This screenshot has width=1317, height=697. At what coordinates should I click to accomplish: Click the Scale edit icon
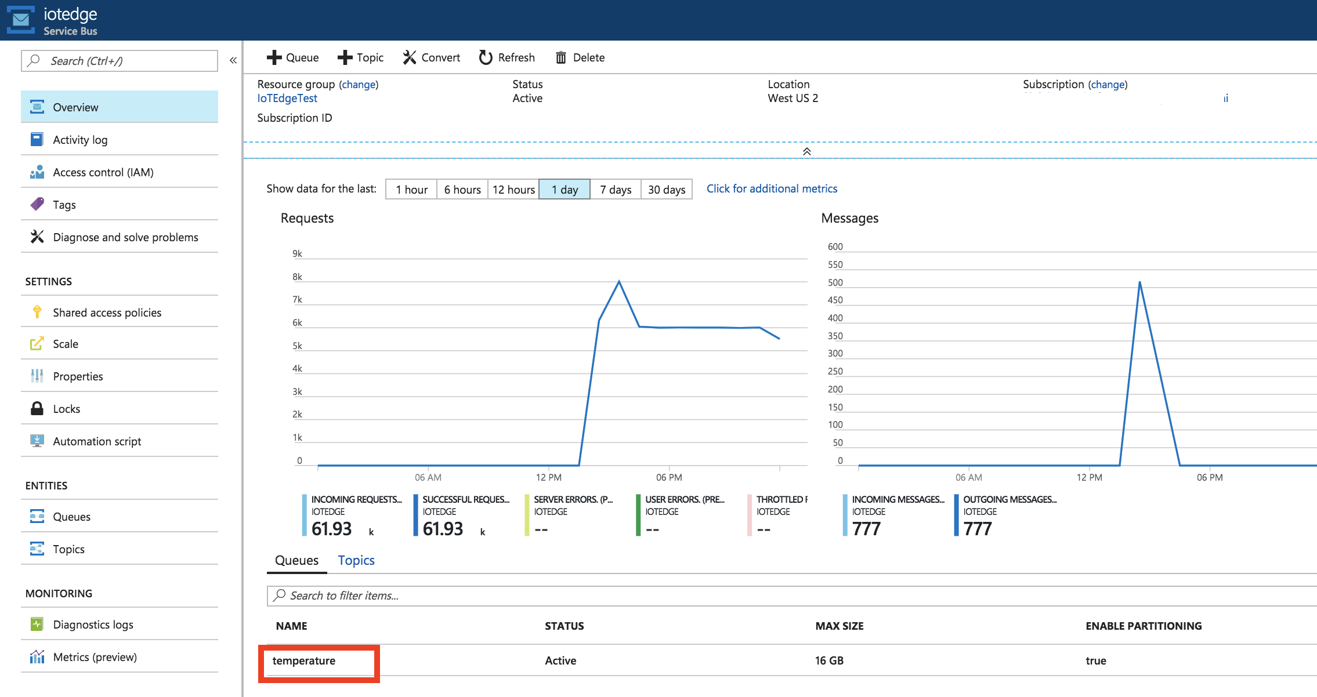[37, 343]
